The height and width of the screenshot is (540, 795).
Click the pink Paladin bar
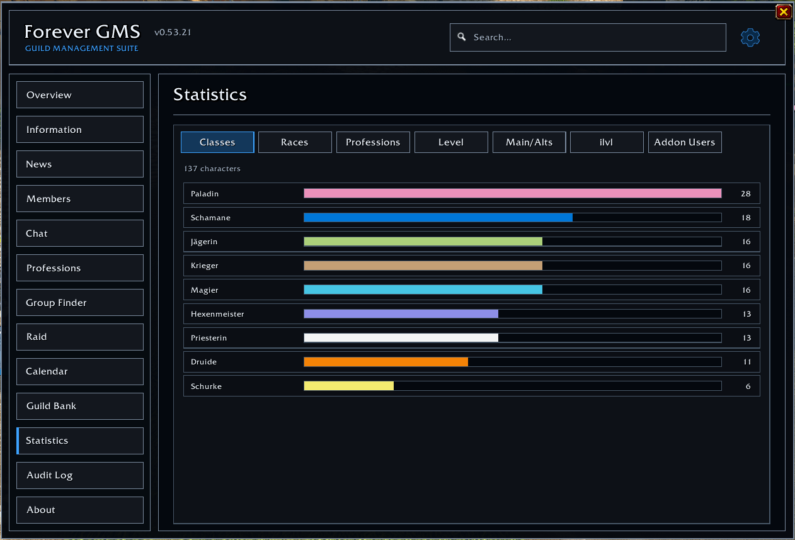coord(513,194)
